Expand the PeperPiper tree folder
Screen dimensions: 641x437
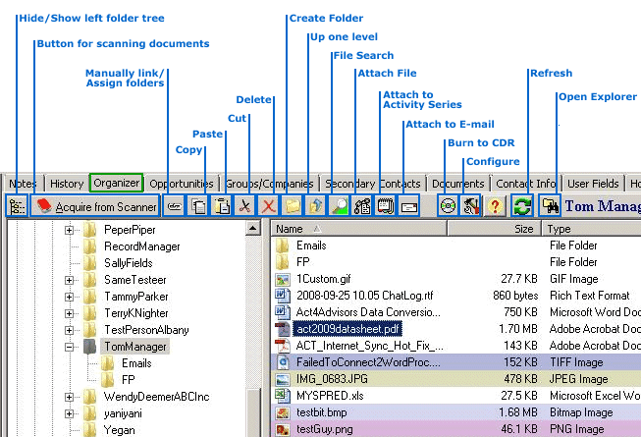70,230
